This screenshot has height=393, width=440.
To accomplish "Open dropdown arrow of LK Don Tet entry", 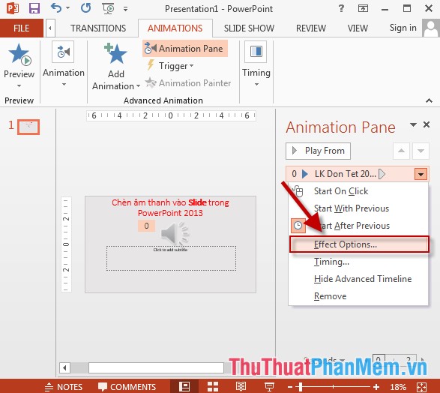I will point(421,174).
